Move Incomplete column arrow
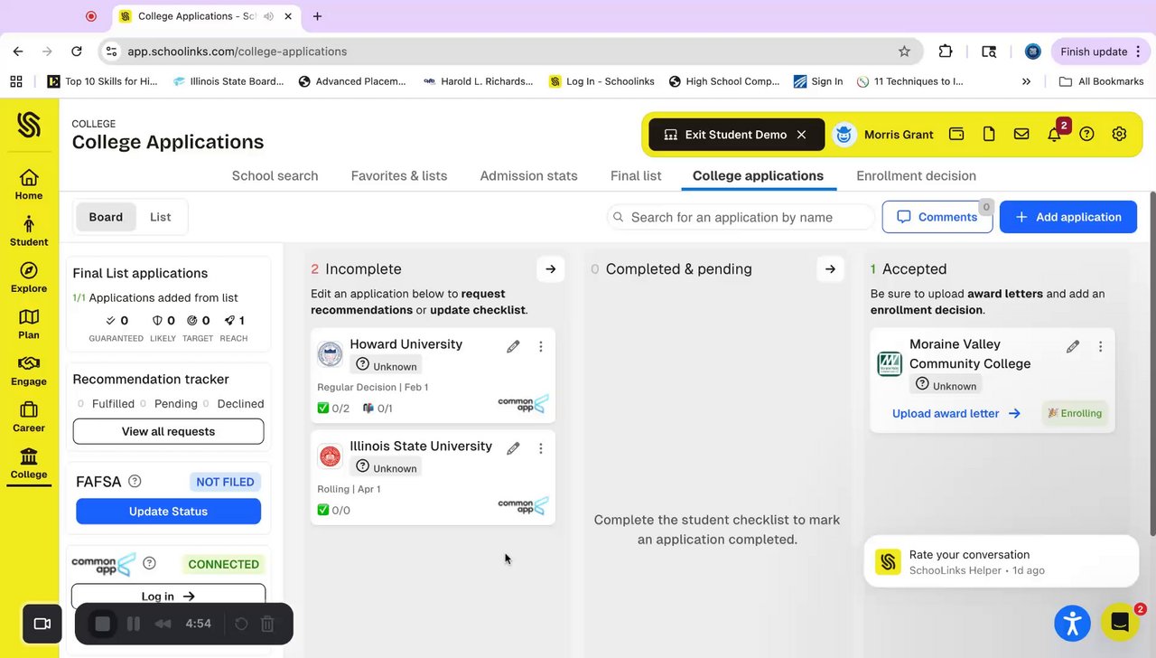The height and width of the screenshot is (658, 1156). point(550,268)
